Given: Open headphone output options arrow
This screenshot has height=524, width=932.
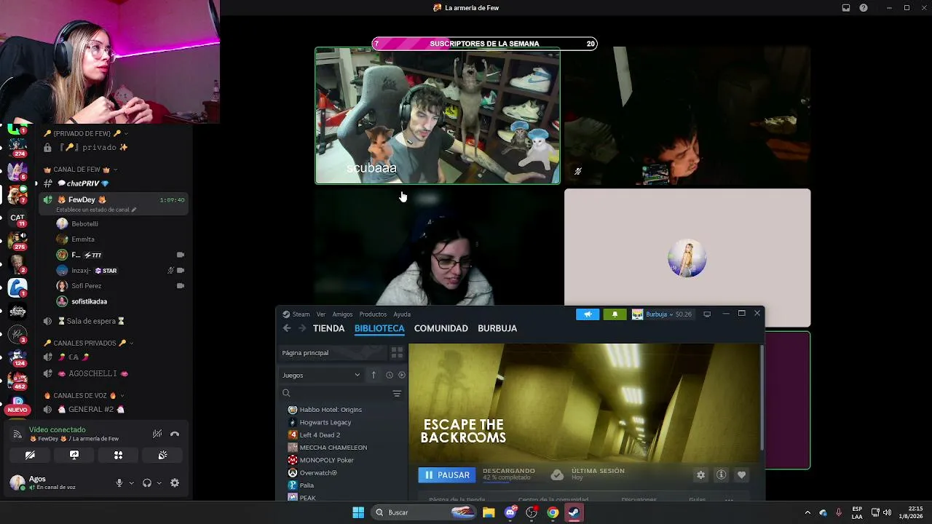Looking at the screenshot, I should pyautogui.click(x=159, y=483).
